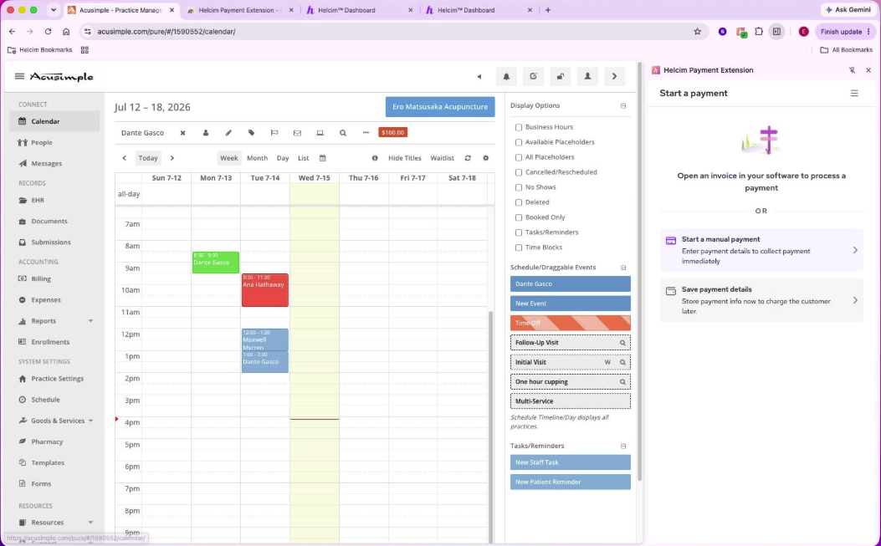Toggle Tasks/Reminders checkbox

[x=519, y=232]
